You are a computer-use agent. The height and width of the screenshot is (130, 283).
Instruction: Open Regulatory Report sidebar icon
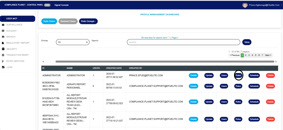[3, 43]
